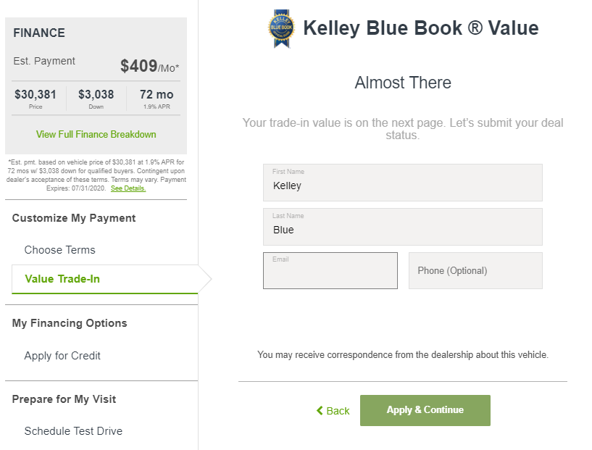Click the $409/Mo estimated payment
The width and height of the screenshot is (592, 450).
click(x=149, y=66)
